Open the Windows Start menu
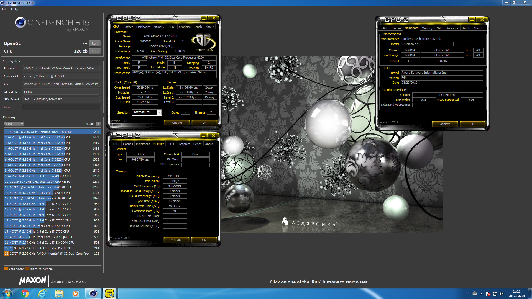 click(7, 293)
